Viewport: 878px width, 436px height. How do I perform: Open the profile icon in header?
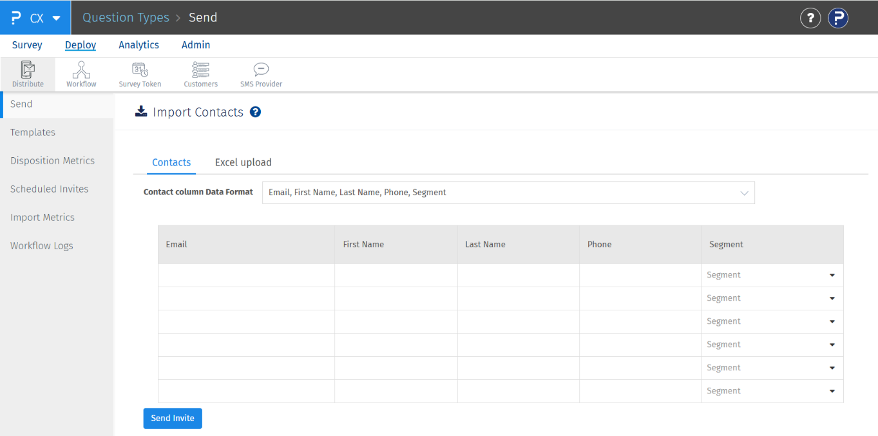[837, 18]
